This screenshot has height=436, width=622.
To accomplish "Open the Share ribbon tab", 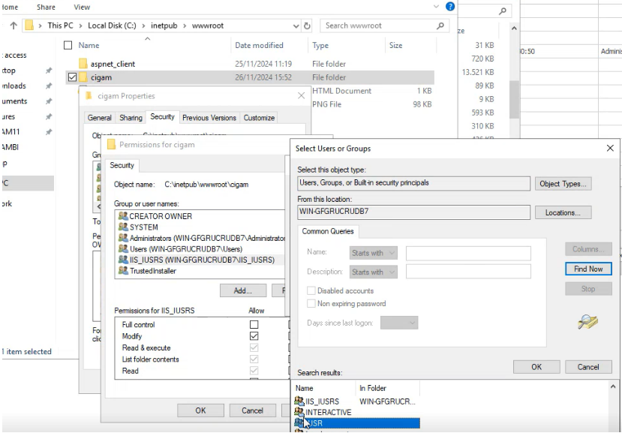I will tap(46, 8).
